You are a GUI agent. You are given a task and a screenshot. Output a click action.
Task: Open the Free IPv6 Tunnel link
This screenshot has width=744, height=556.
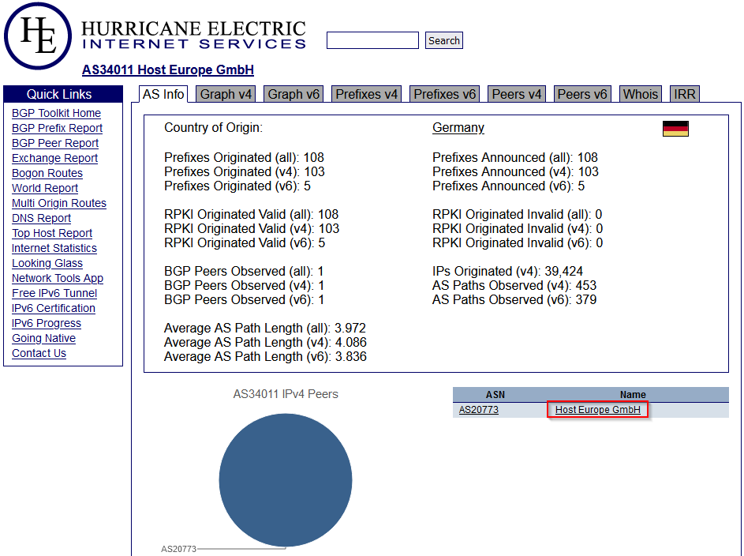click(54, 294)
